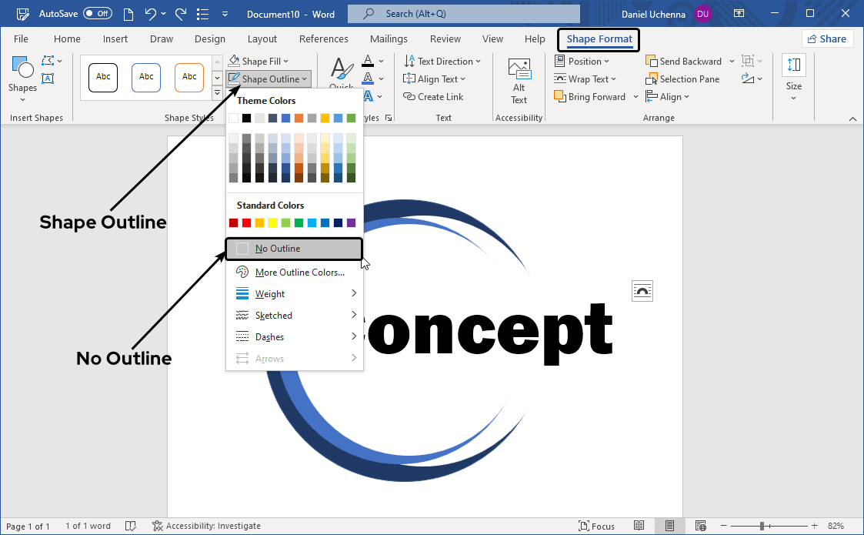Click the Save icon in title bar
The width and height of the screenshot is (864, 535).
pos(23,14)
